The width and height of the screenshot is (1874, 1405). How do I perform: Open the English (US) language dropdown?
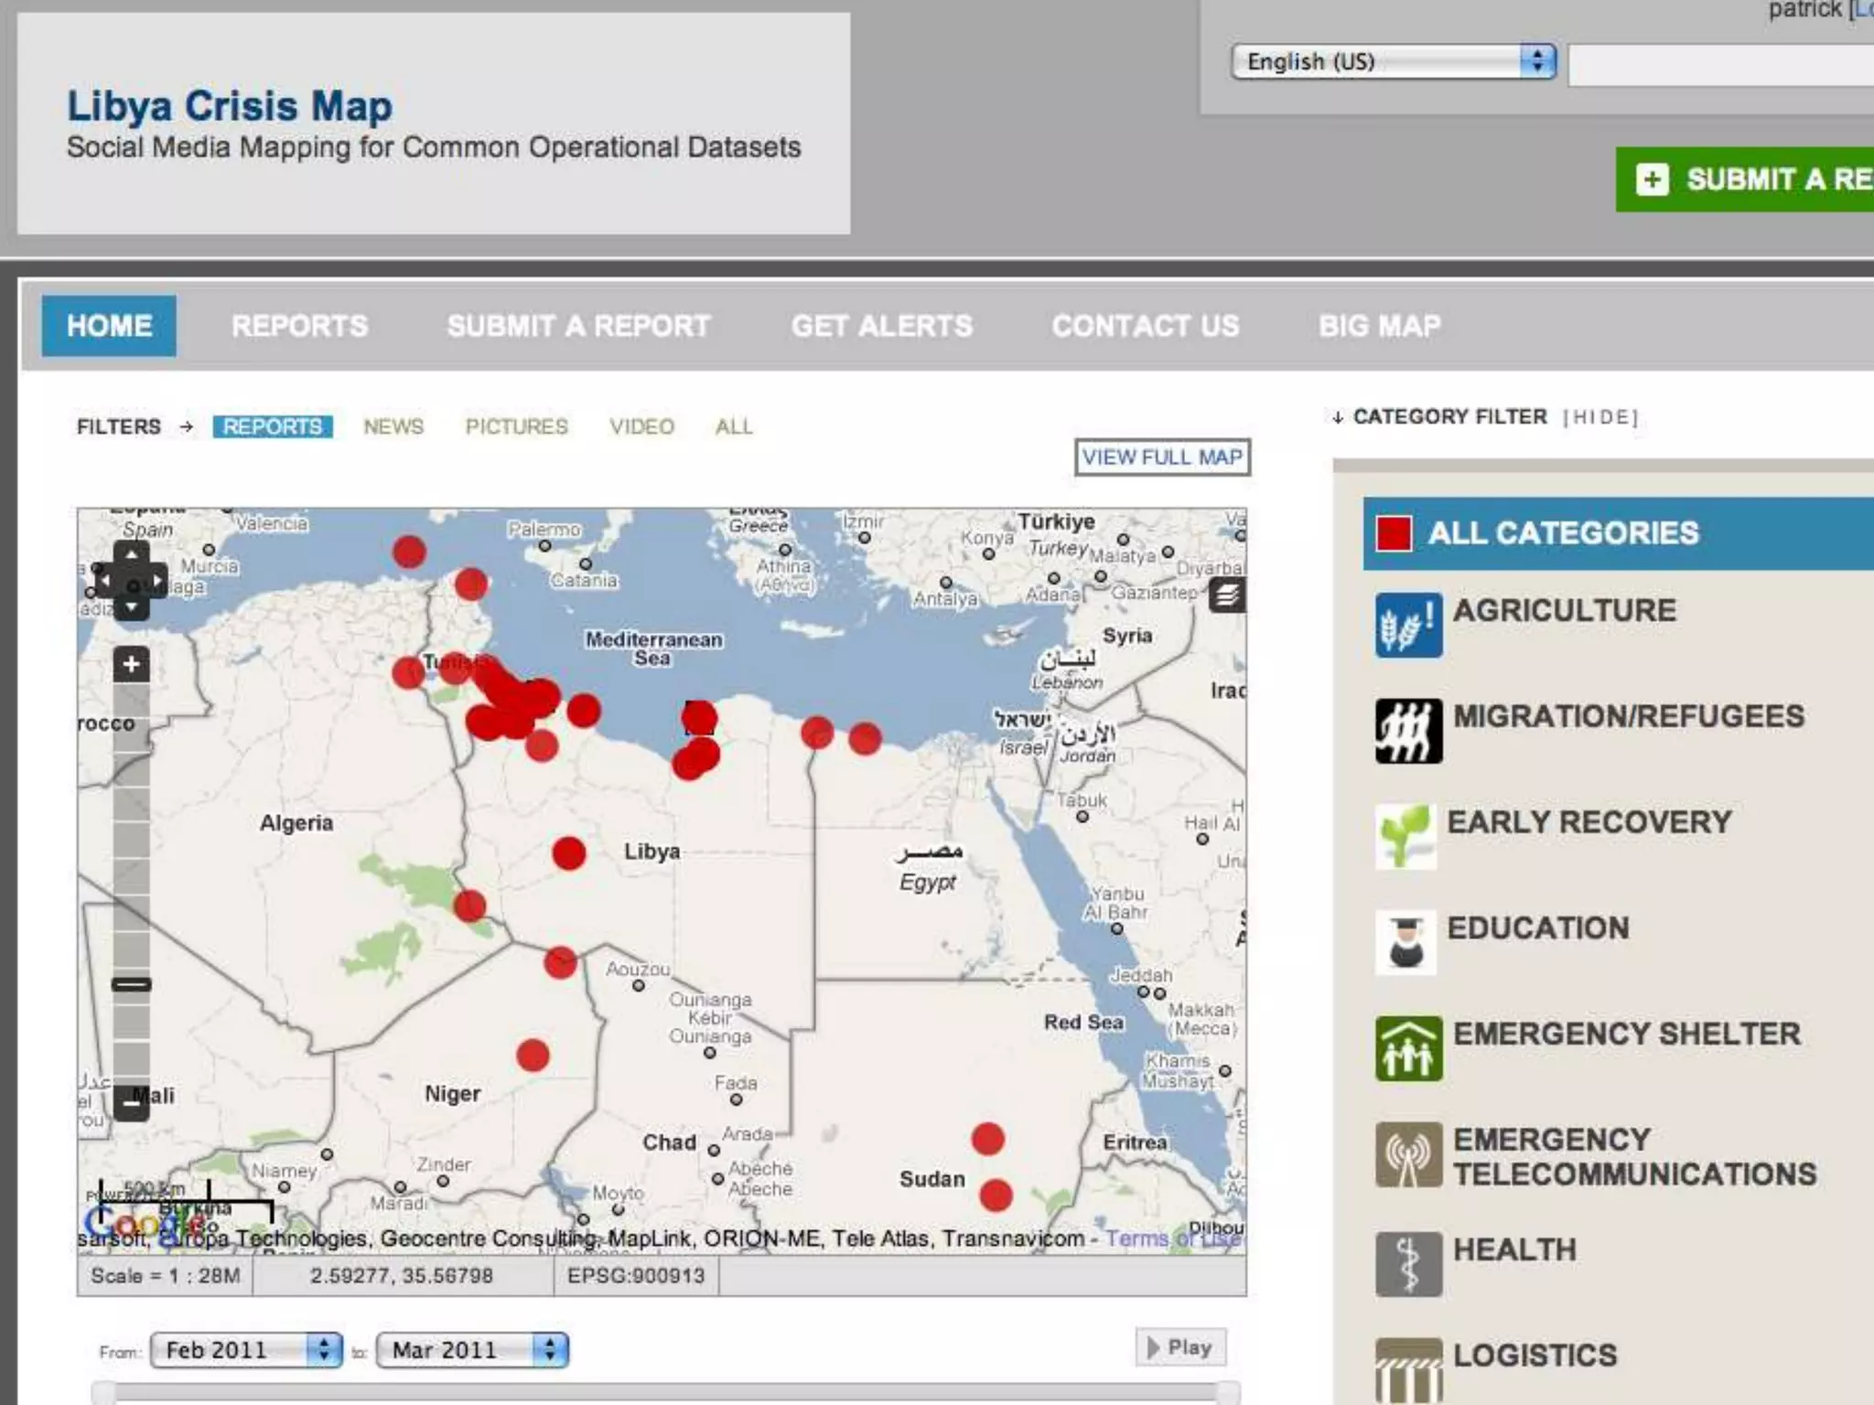click(1393, 62)
